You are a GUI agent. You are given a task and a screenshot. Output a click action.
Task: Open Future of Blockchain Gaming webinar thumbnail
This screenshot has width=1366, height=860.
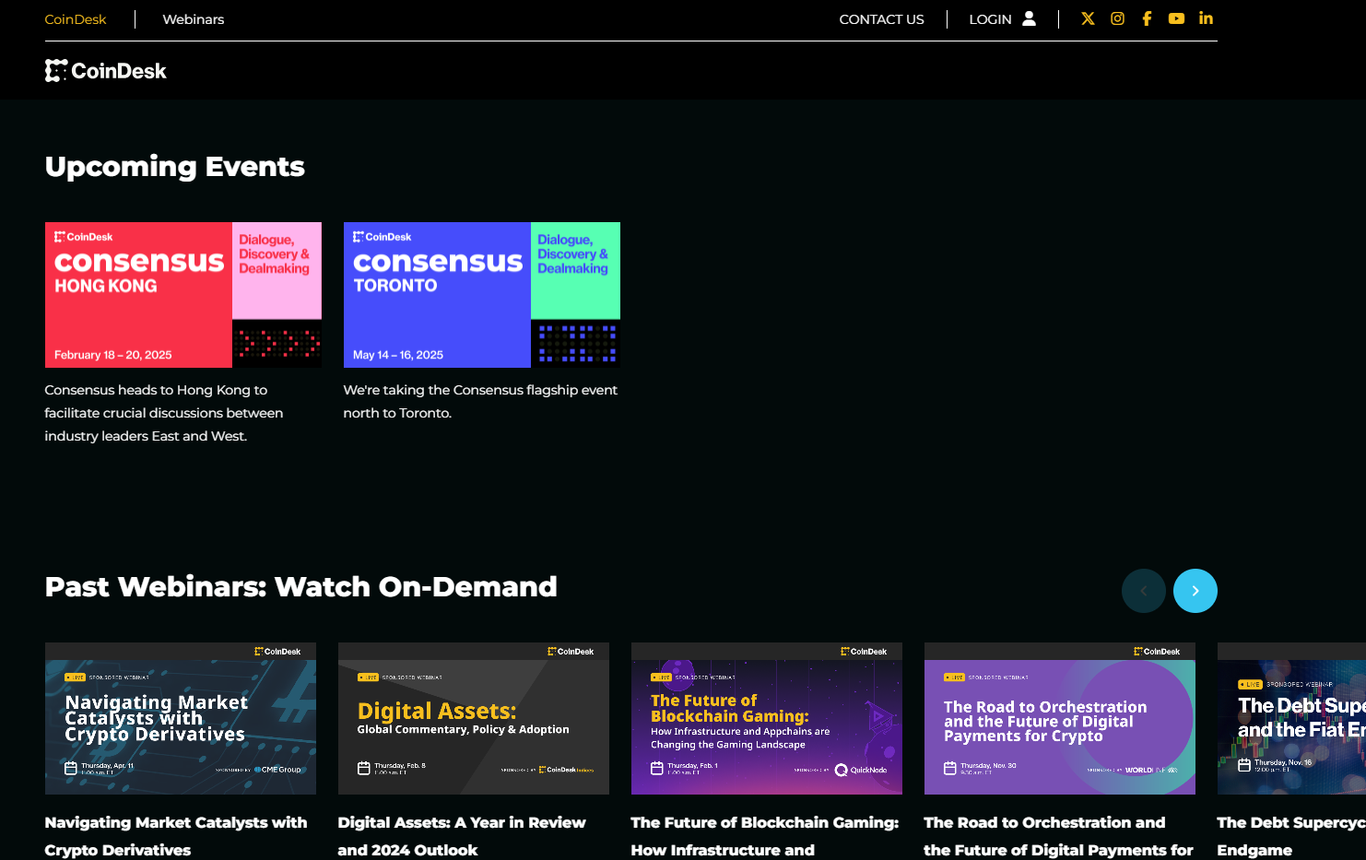(x=767, y=718)
